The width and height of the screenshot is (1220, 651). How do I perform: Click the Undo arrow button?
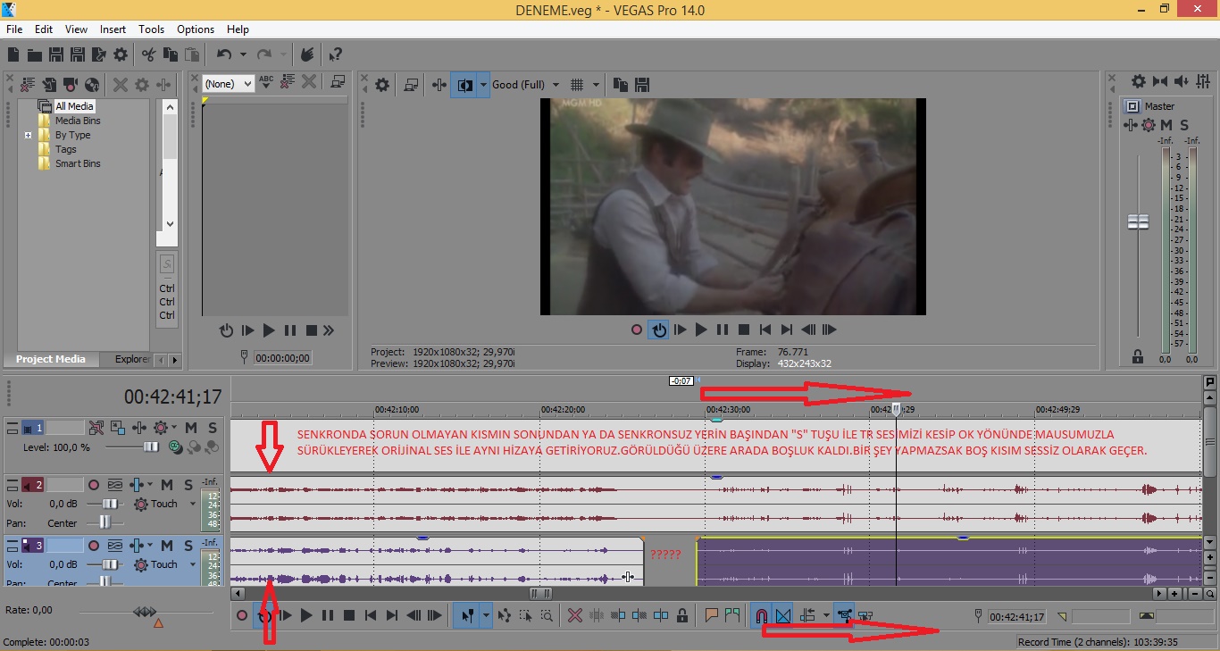coord(223,54)
